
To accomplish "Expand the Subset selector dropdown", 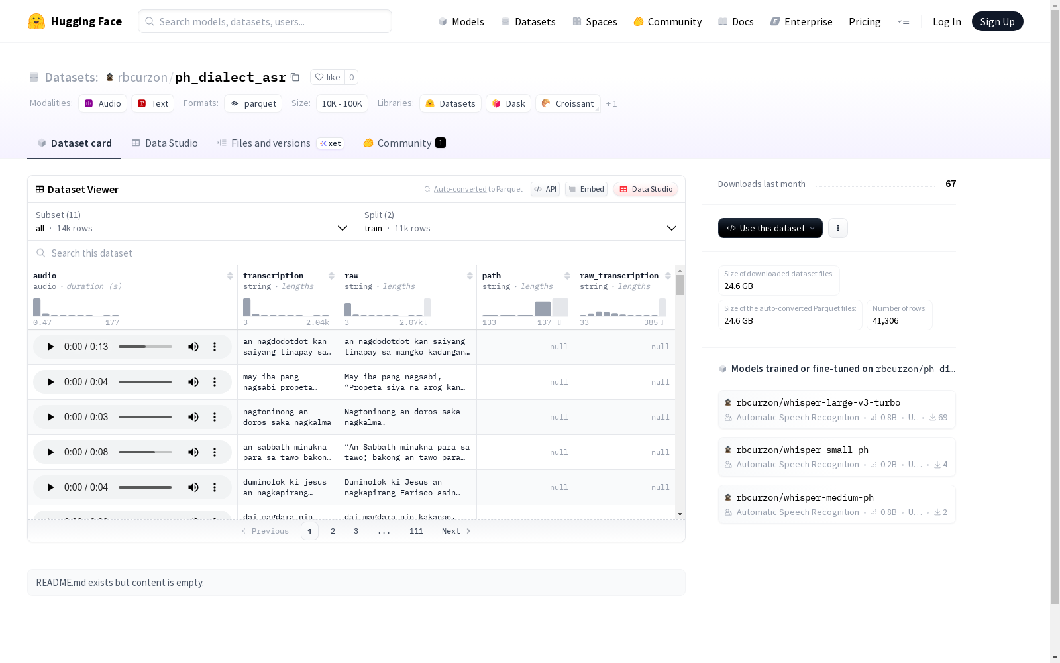I will click(192, 221).
